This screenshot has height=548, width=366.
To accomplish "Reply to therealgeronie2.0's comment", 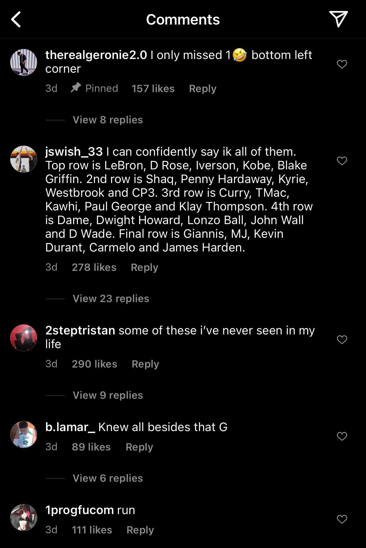I will (x=203, y=88).
